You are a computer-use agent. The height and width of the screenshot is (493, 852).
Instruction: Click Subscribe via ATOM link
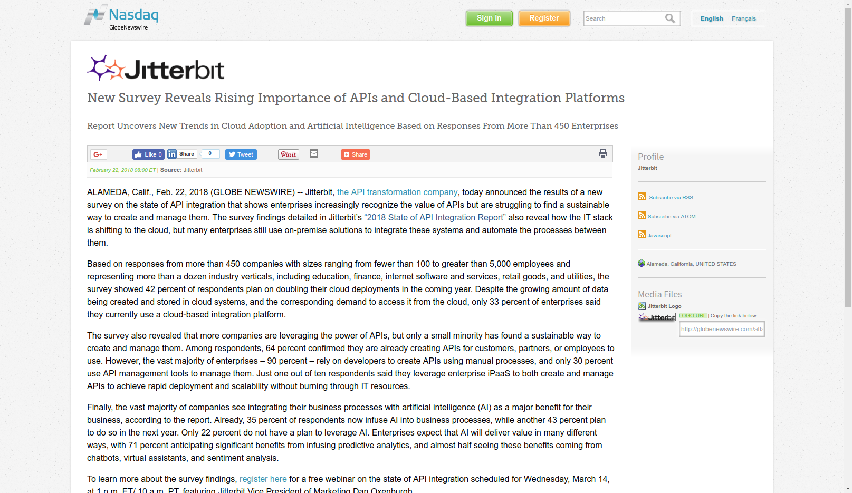pos(672,217)
